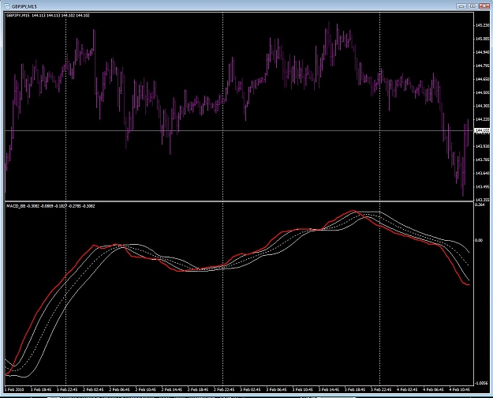Click the 3 Feb 06:45 time axis label
The height and width of the screenshot is (398, 493).
point(276,390)
